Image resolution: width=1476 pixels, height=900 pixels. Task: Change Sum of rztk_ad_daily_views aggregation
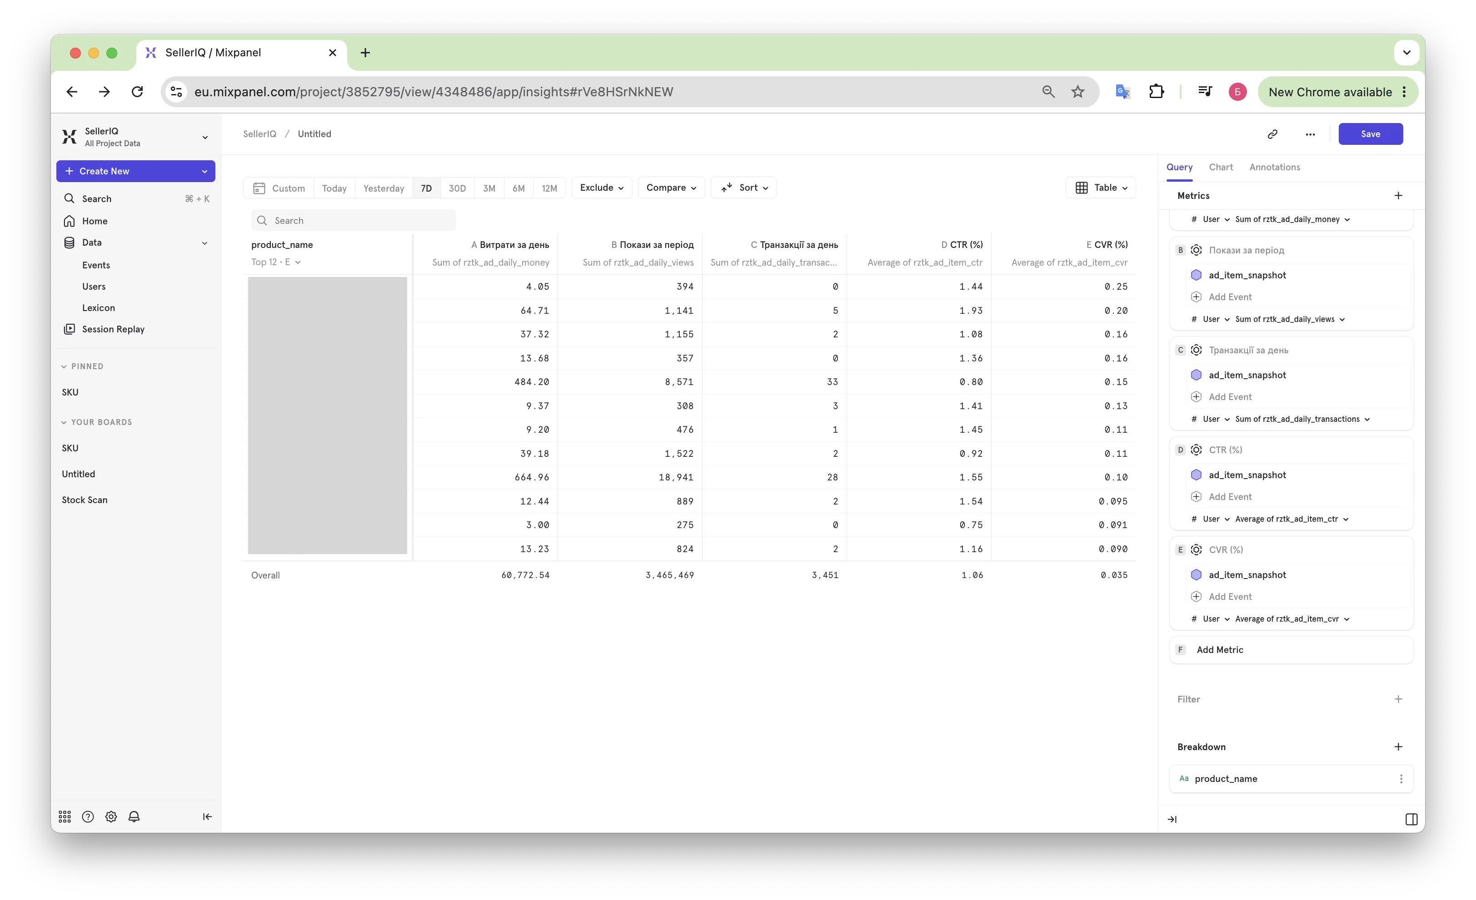click(1290, 319)
